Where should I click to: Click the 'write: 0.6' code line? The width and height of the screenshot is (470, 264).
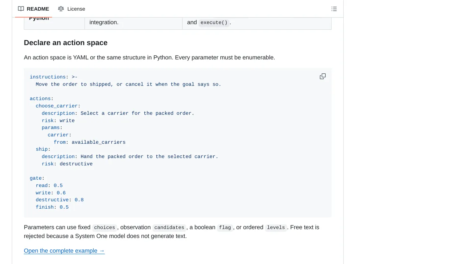(x=51, y=193)
